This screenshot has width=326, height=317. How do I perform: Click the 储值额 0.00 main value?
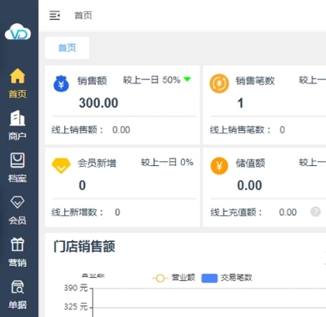[249, 185]
